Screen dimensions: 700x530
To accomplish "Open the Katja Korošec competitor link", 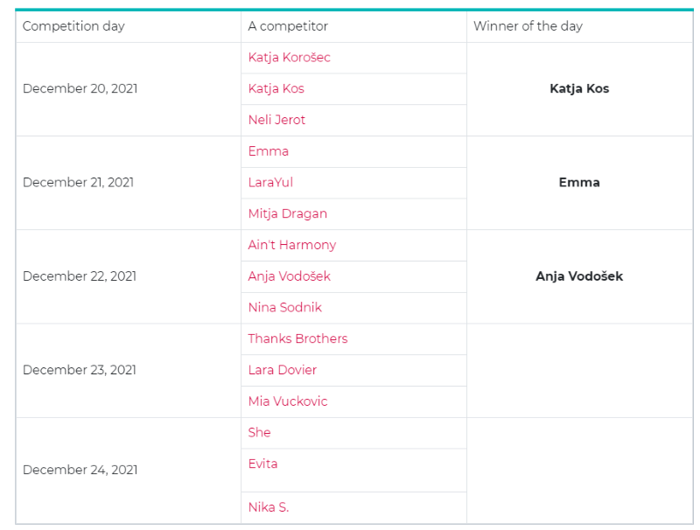I will pos(289,58).
